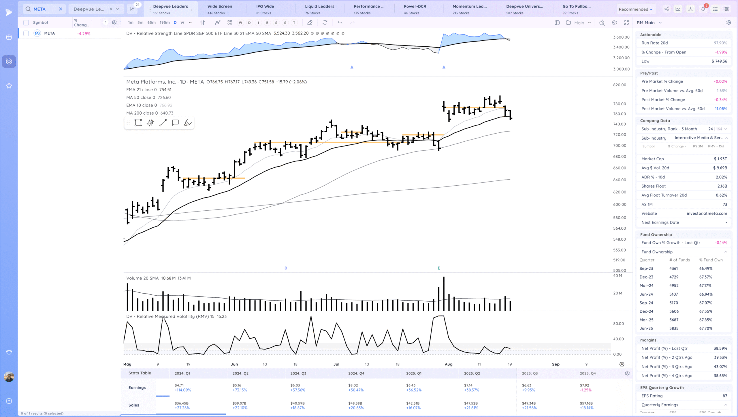This screenshot has width=738, height=417.
Task: Enter fullscreen chart mode
Action: pyautogui.click(x=626, y=22)
